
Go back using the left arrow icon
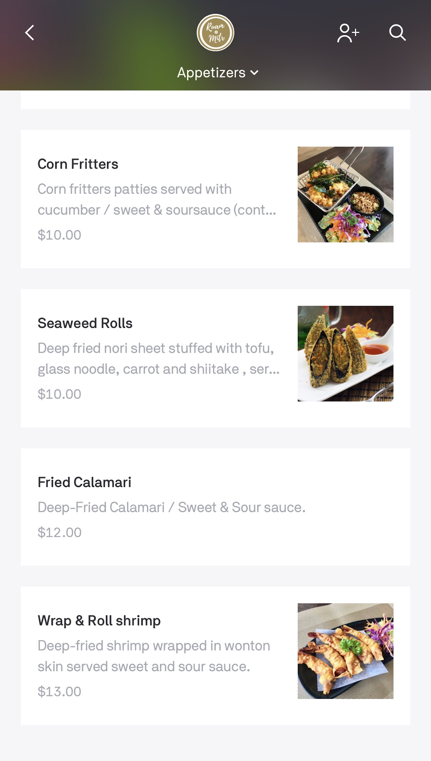coord(30,33)
